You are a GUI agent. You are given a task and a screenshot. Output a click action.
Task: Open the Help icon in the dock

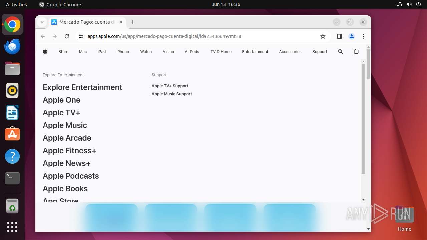coord(12,156)
